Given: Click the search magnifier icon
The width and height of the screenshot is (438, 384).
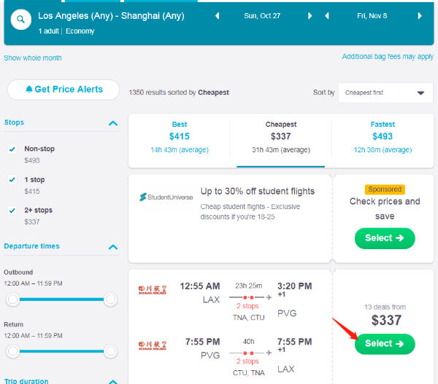Looking at the screenshot, I should [20, 20].
